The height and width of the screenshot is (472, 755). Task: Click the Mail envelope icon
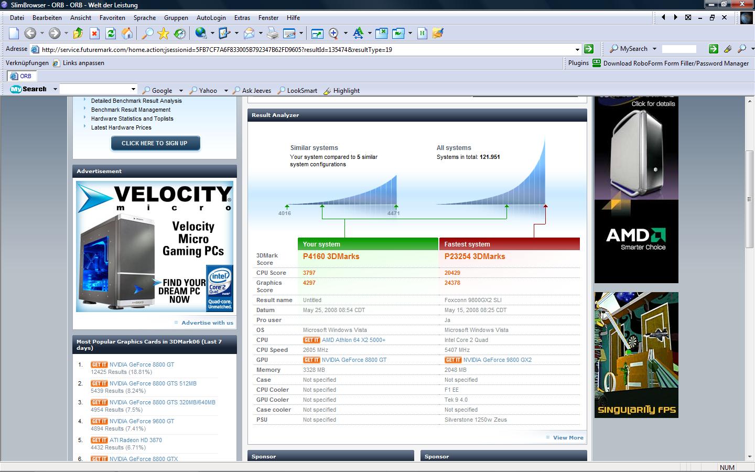249,33
